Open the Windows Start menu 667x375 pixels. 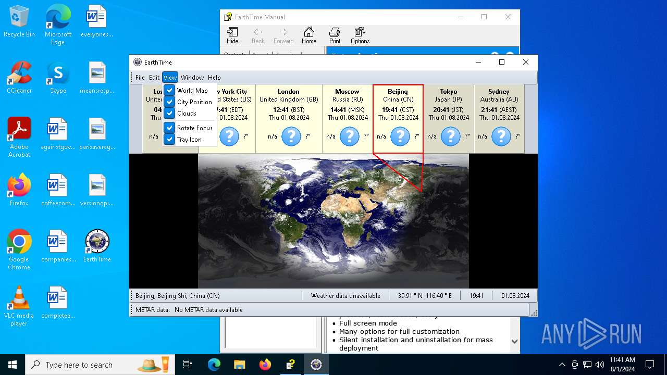tap(13, 365)
